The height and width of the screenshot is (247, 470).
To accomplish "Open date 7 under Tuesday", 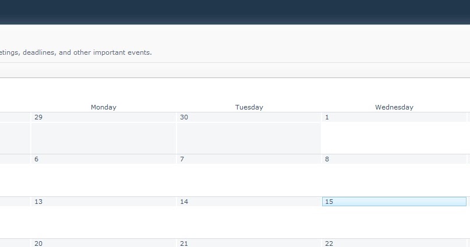I will [182, 159].
